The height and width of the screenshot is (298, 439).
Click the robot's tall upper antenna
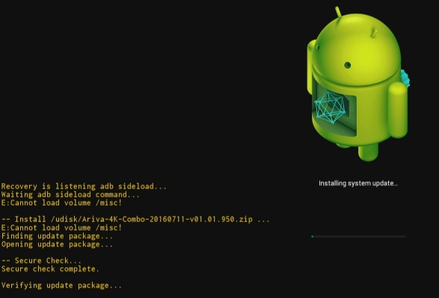pyautogui.click(x=338, y=13)
